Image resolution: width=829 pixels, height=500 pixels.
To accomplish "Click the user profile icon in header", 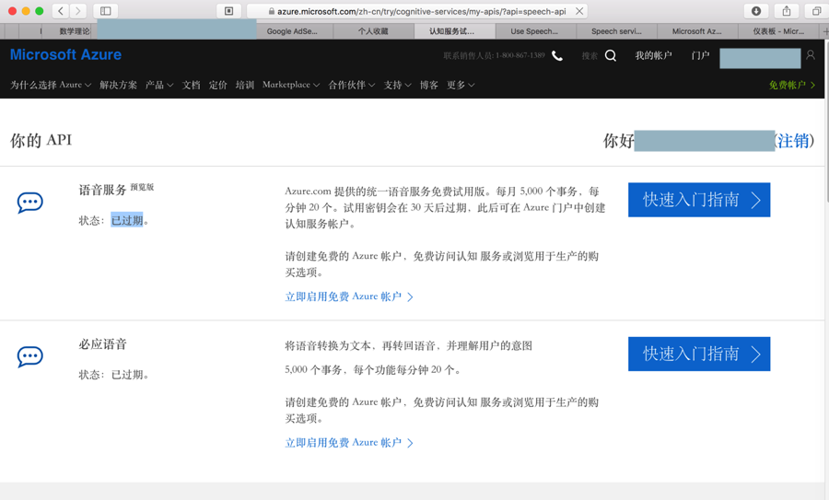I will point(811,55).
